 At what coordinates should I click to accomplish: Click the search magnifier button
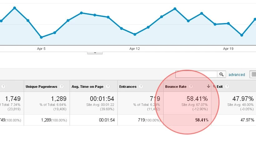click(x=221, y=74)
